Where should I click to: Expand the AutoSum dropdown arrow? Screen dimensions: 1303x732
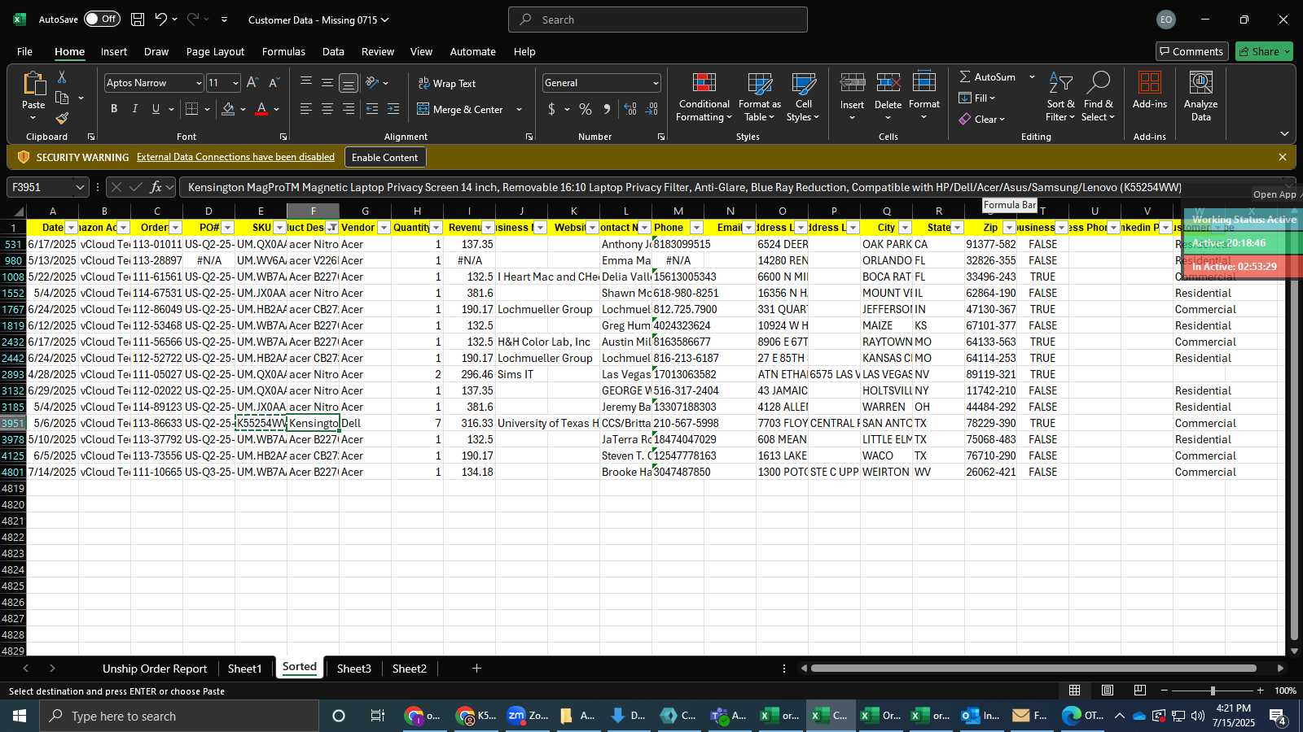coord(1032,76)
